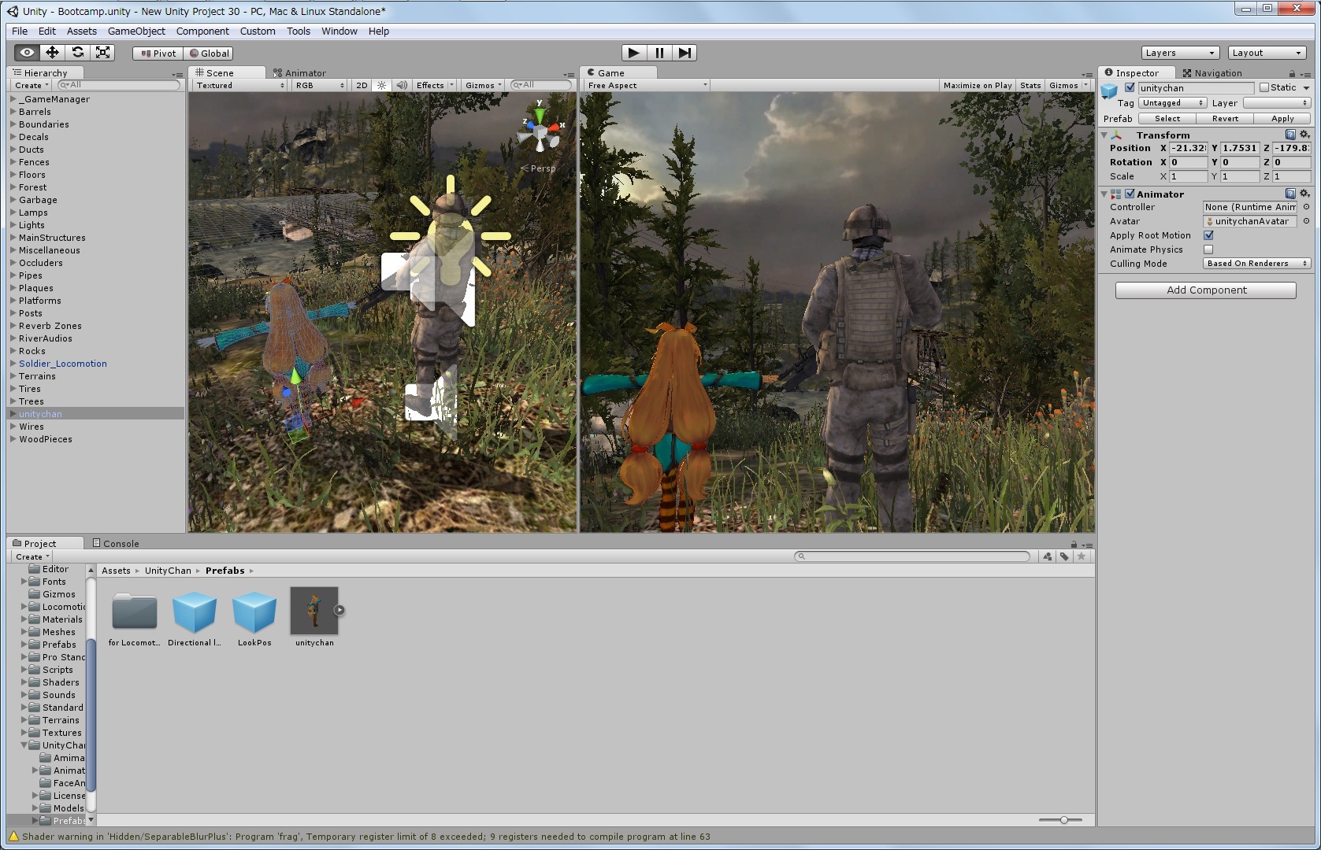This screenshot has height=850, width=1321.
Task: Select the Move (translate) tool
Action: click(x=52, y=53)
